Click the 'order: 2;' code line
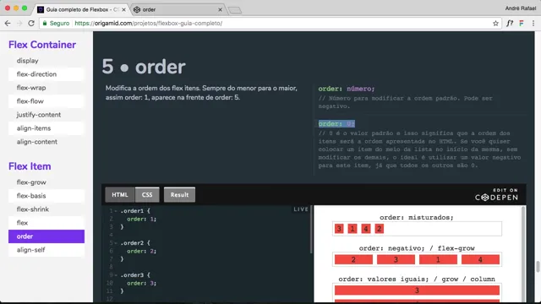This screenshot has width=541, height=304. click(141, 251)
